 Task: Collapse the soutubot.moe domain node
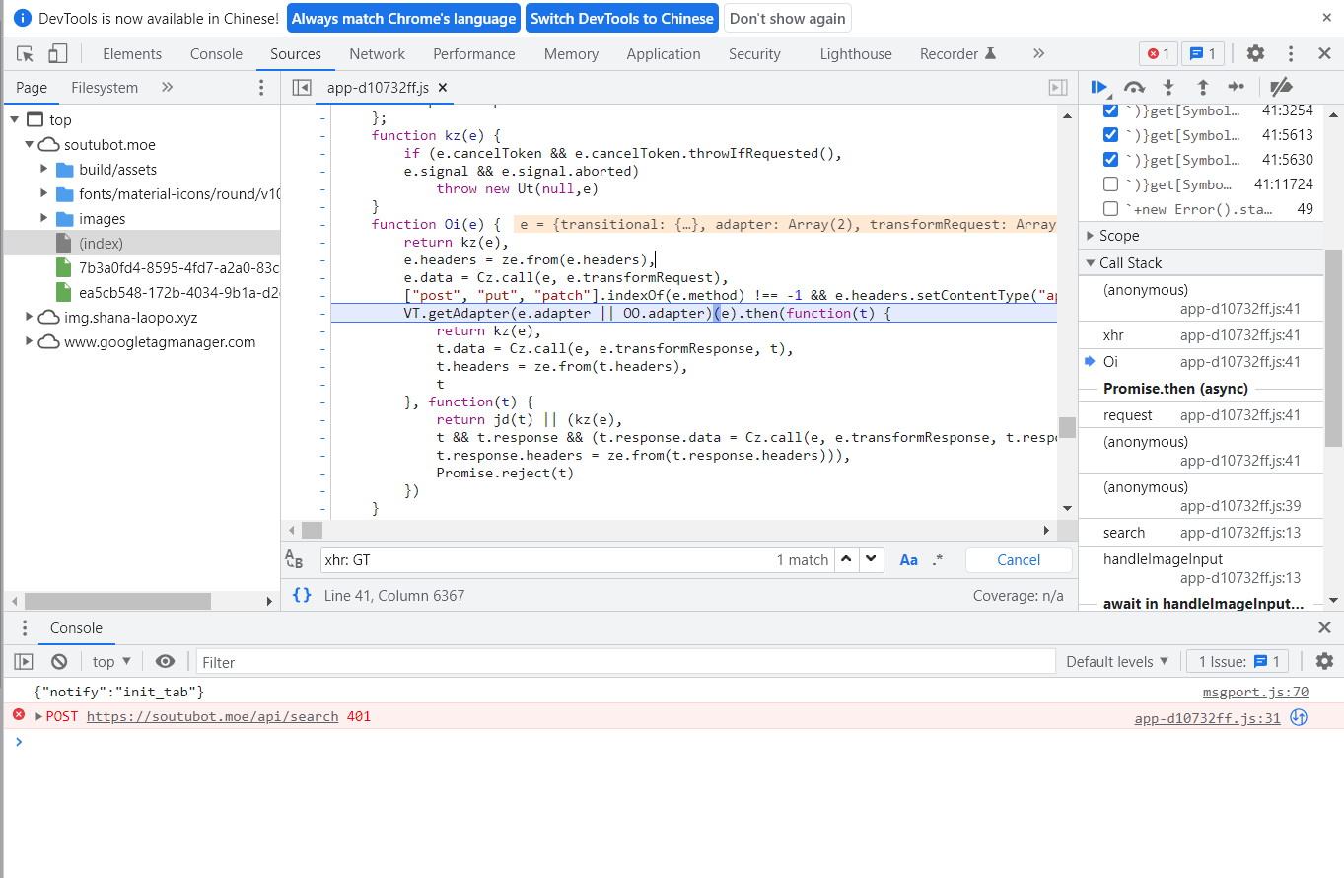coord(30,145)
